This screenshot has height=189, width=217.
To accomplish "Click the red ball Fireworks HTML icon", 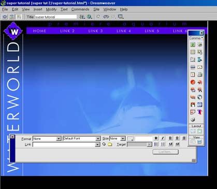I will click(x=193, y=82).
